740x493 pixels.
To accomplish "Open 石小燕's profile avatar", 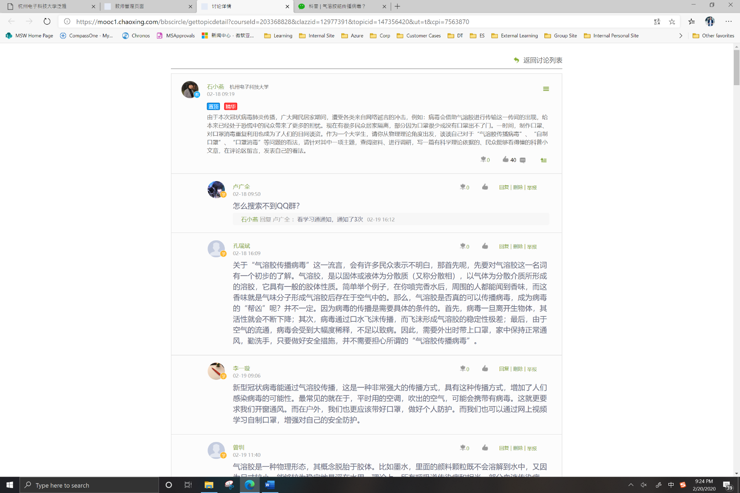I will pyautogui.click(x=190, y=89).
